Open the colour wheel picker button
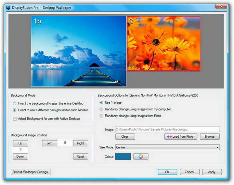The image size is (234, 185). point(141,156)
